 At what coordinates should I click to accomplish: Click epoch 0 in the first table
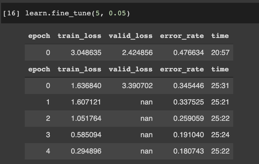click(48, 53)
